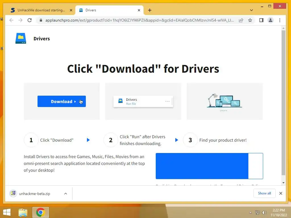Open the Chrome profile avatar

271,20
